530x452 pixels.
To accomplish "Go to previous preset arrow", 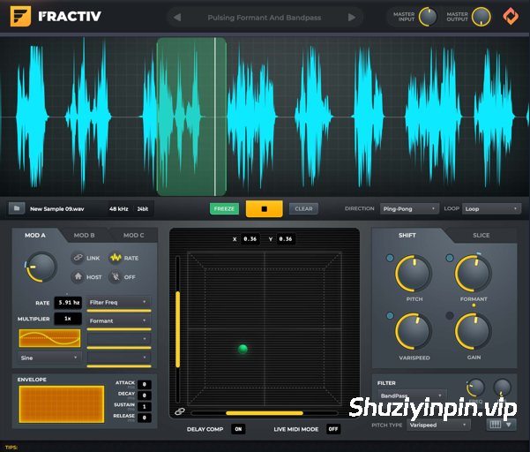I will click(177, 18).
